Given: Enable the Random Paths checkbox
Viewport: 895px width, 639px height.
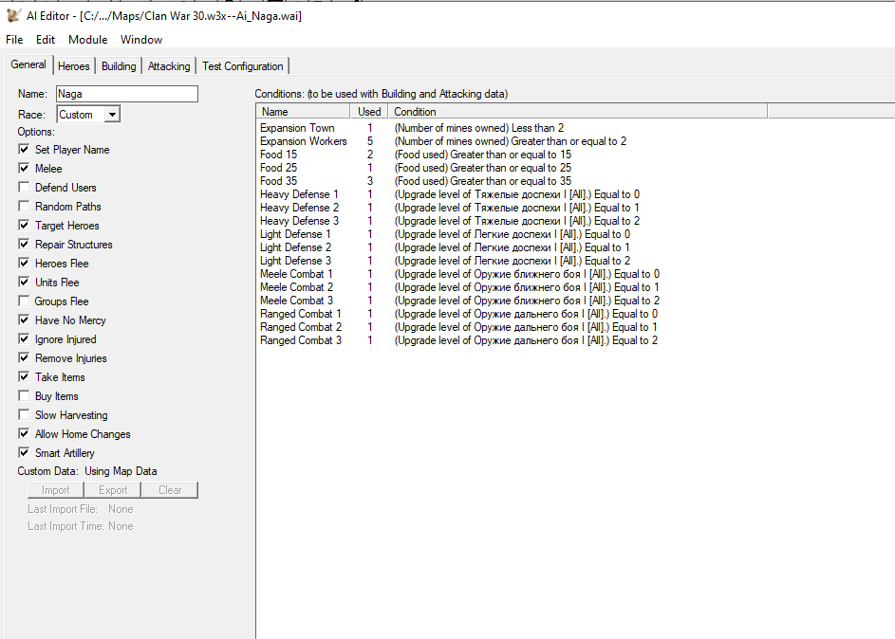Looking at the screenshot, I should (24, 206).
